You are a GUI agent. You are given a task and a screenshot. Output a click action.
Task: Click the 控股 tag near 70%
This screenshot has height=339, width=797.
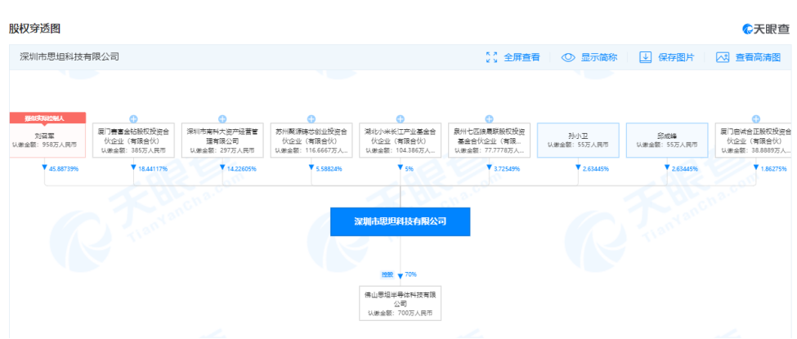click(x=387, y=274)
